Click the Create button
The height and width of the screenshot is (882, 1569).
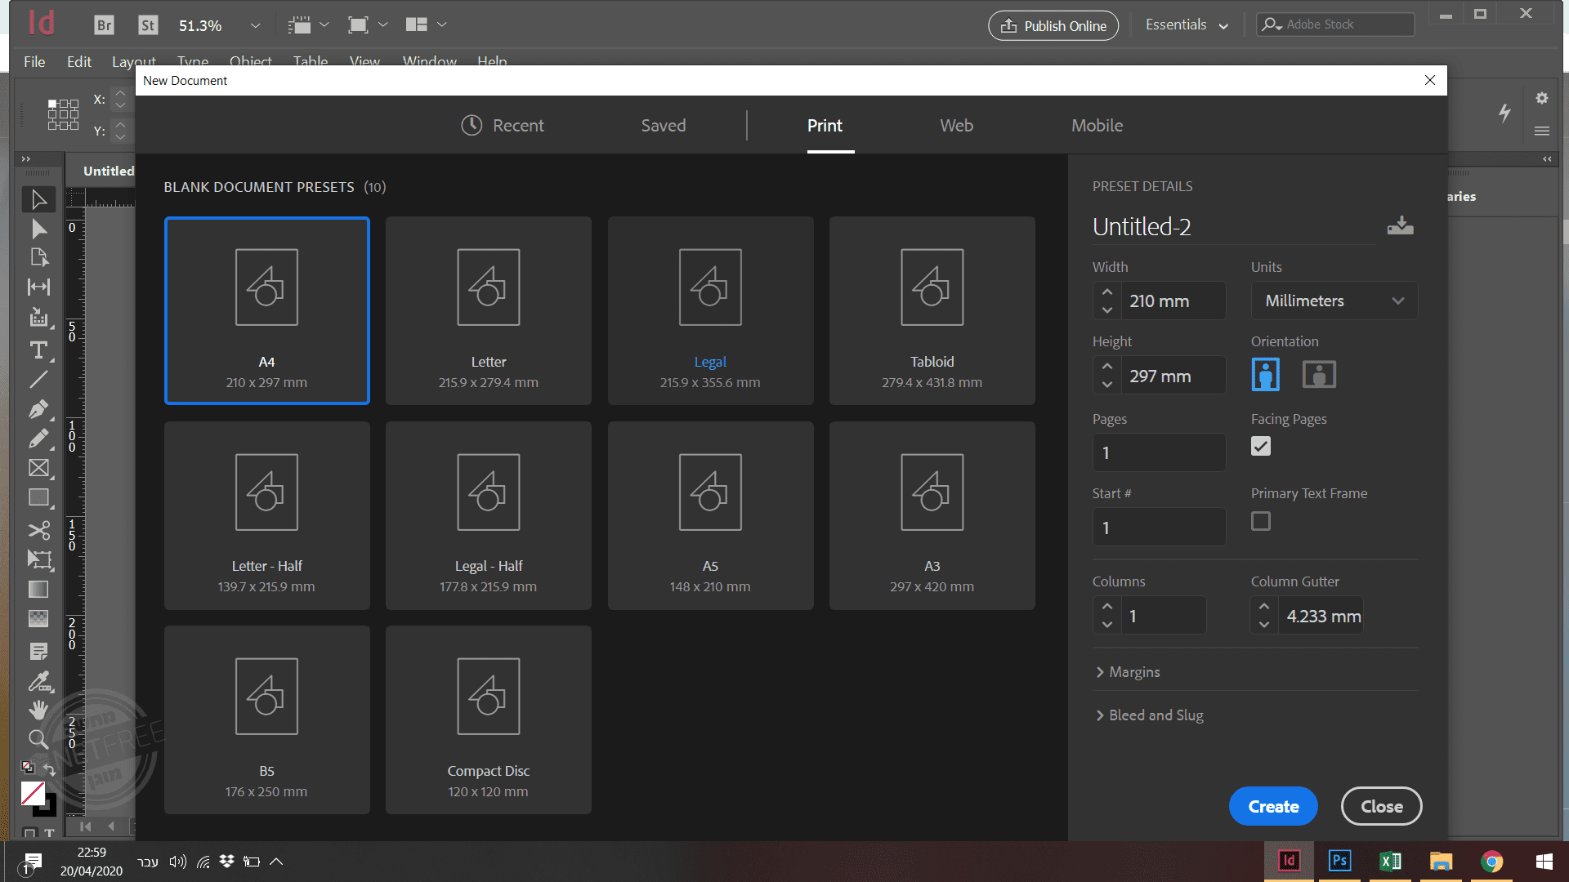click(1273, 807)
